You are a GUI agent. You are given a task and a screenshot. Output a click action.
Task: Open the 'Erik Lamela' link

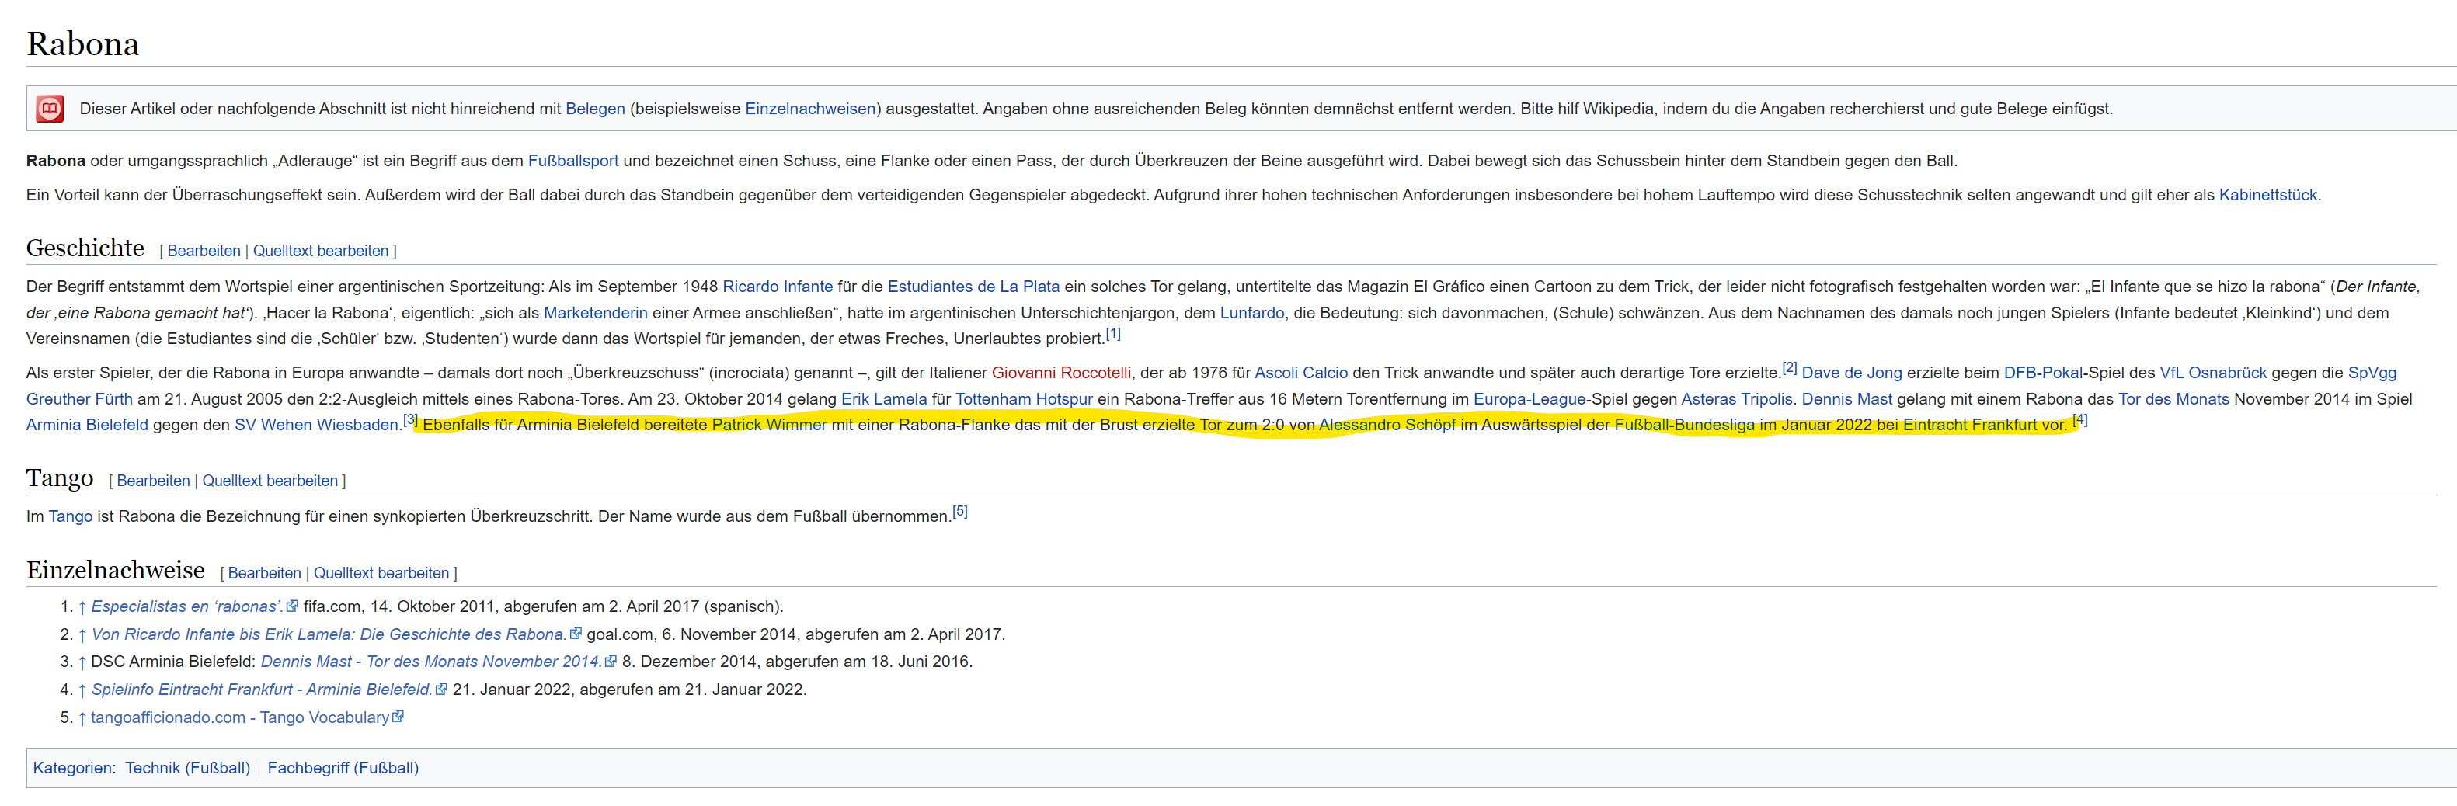point(883,398)
